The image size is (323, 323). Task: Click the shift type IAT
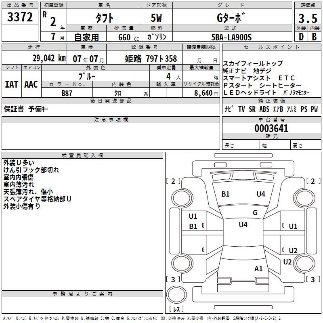12,84
